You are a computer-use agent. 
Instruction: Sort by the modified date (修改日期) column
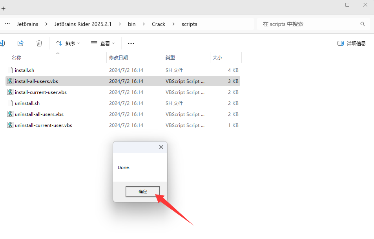119,58
